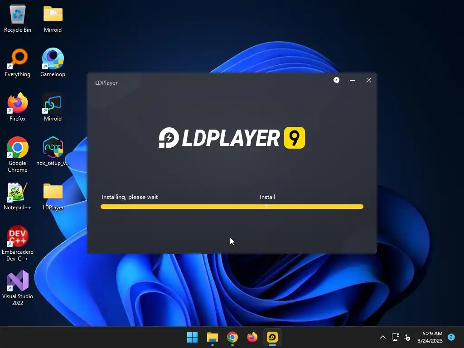
Task: Open the clock and date panel
Action: [430, 337]
